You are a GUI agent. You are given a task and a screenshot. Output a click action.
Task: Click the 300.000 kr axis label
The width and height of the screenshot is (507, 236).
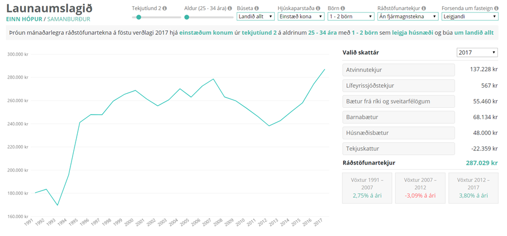[x=17, y=54]
